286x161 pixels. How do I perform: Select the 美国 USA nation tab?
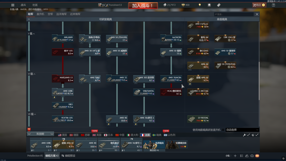coord(62,135)
